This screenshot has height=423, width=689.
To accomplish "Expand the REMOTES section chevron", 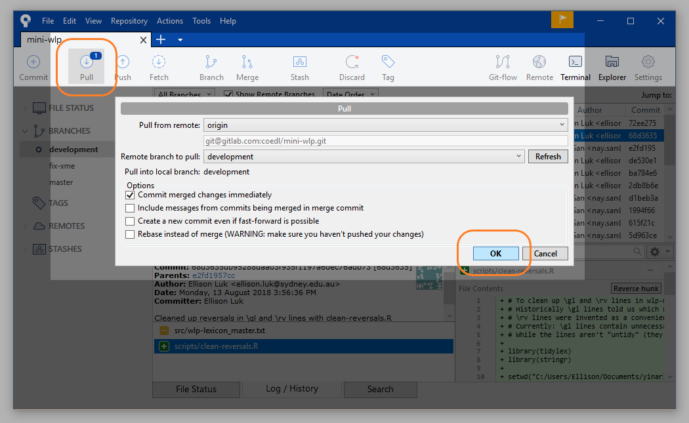I will [x=25, y=226].
